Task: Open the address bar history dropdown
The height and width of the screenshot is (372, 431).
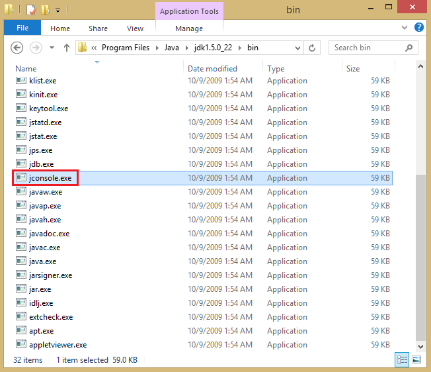Action: click(297, 48)
